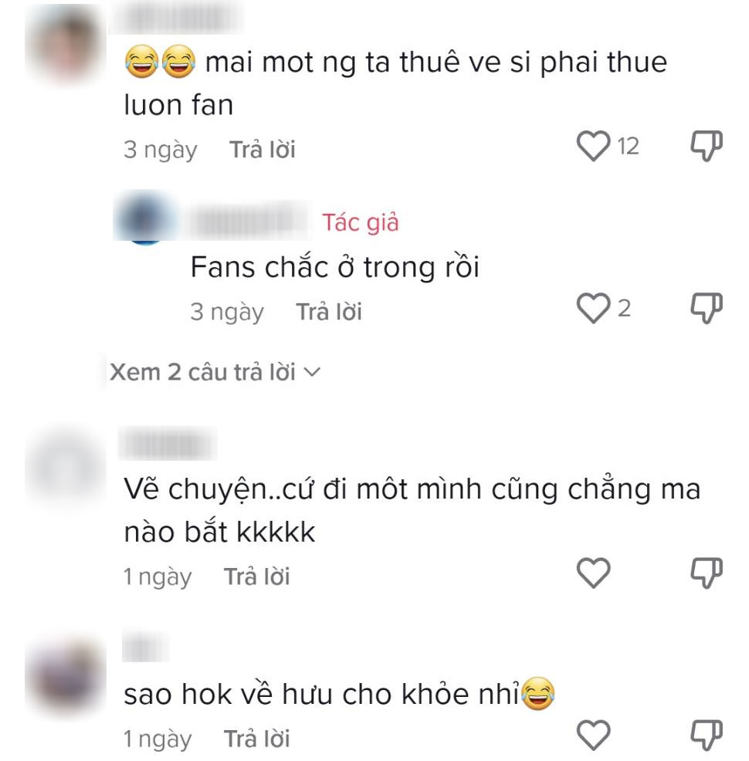Open the author's avatar beside 'Tác giả'

pos(146,218)
